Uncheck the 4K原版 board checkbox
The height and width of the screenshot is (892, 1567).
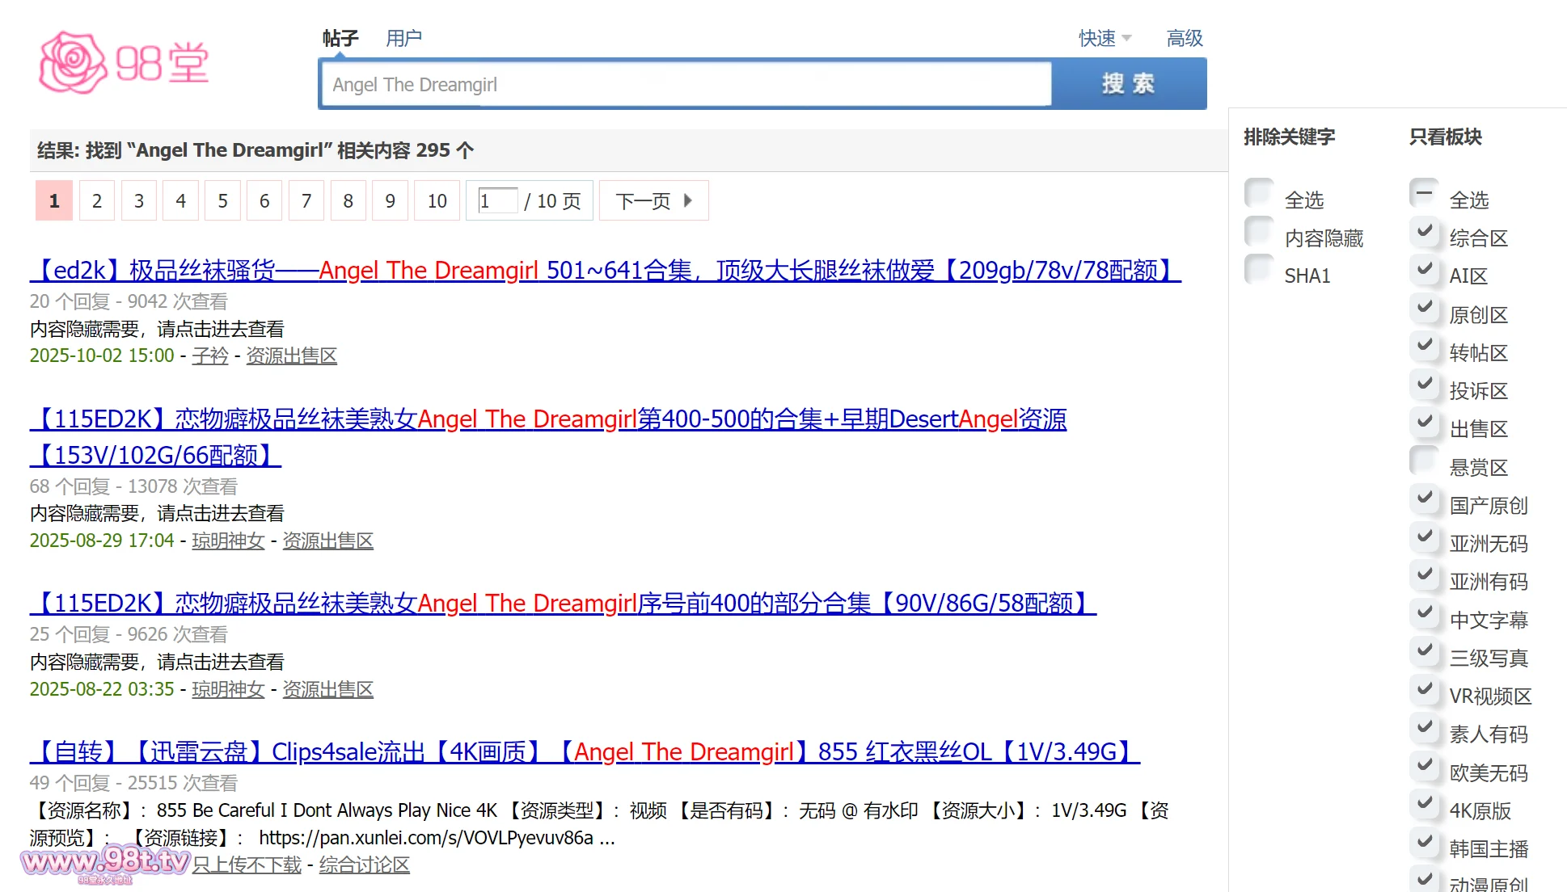pos(1424,805)
